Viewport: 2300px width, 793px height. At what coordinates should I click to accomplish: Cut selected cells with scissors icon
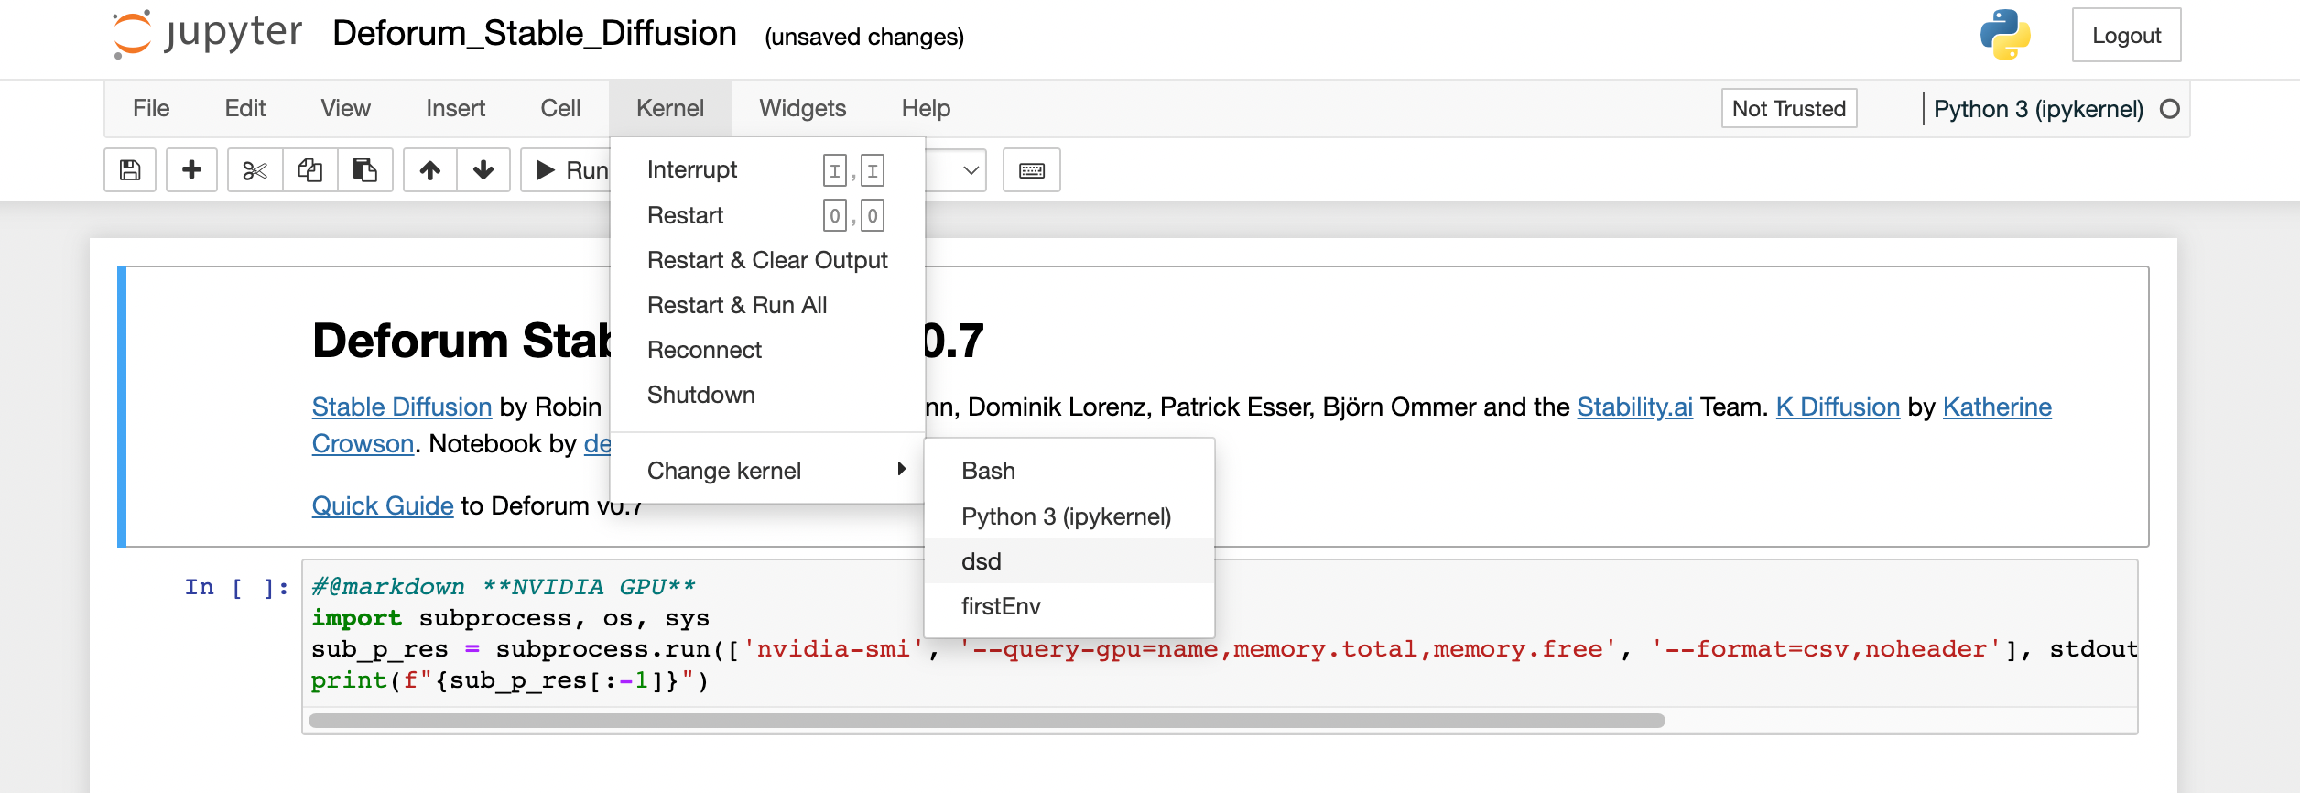[255, 170]
